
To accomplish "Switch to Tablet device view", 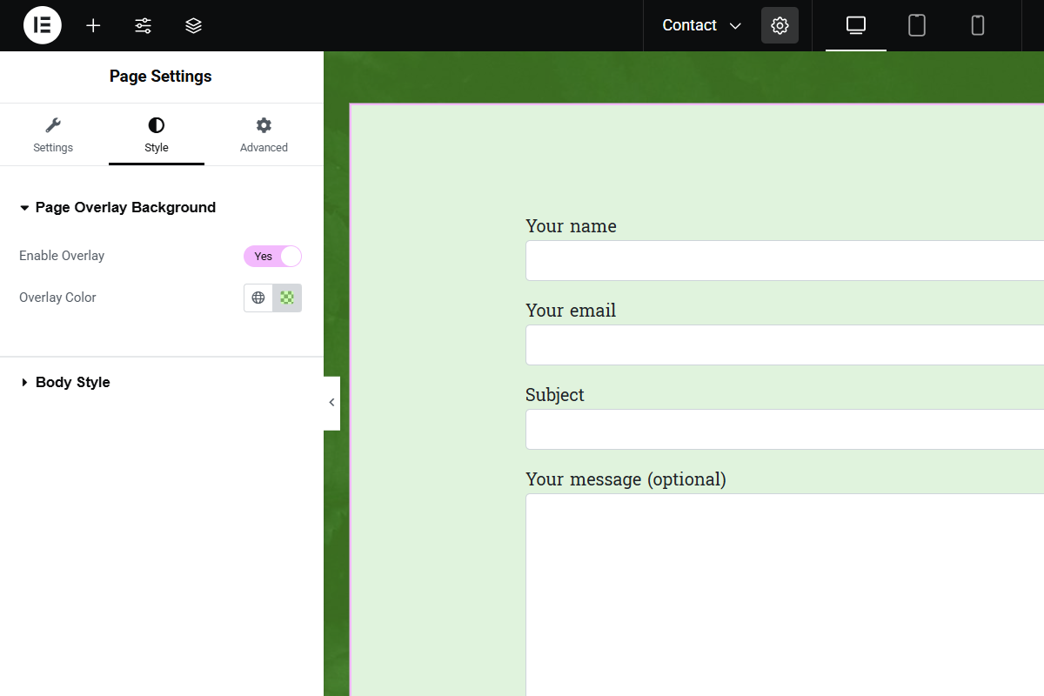I will click(916, 25).
